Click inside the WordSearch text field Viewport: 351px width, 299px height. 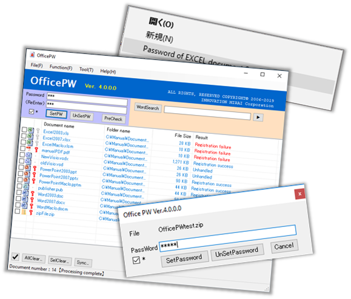(x=207, y=113)
